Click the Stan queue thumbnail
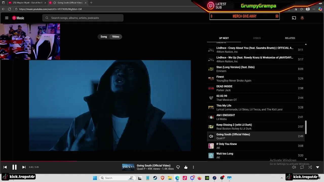The width and height of the screenshot is (324, 182). coord(211,69)
